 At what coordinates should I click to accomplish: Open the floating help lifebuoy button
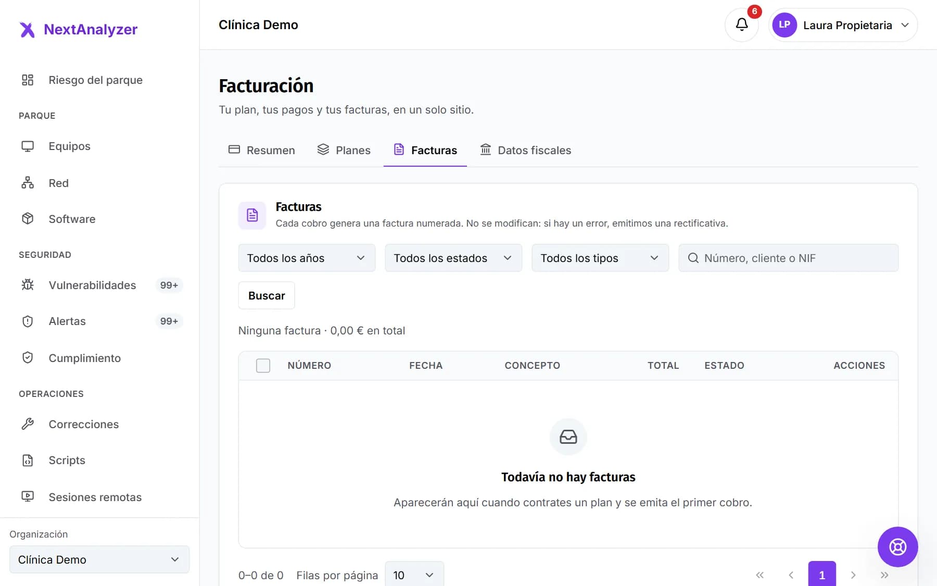pos(897,546)
